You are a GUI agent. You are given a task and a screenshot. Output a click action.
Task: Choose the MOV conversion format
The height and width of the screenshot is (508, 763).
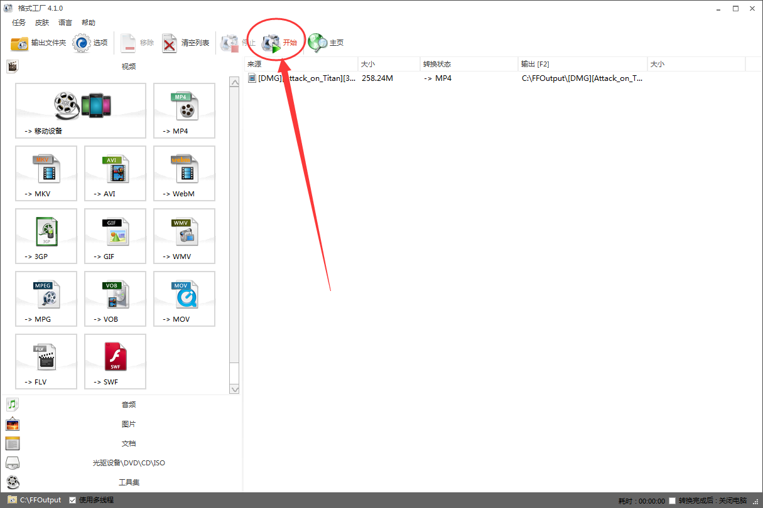coord(184,299)
